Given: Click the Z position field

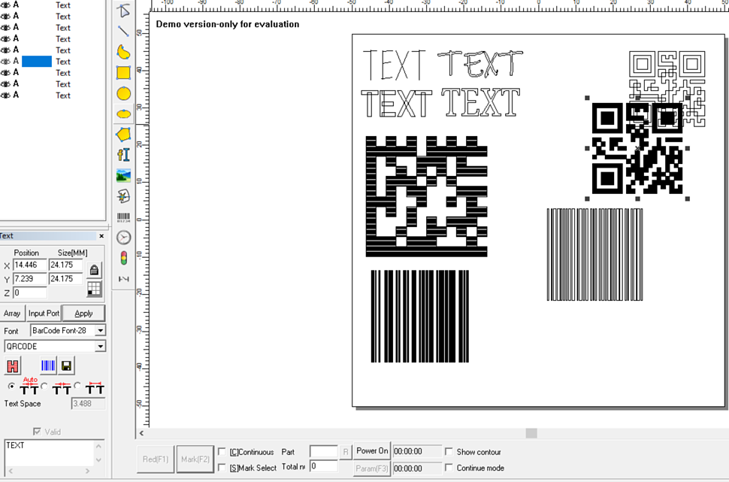Looking at the screenshot, I should tap(30, 293).
